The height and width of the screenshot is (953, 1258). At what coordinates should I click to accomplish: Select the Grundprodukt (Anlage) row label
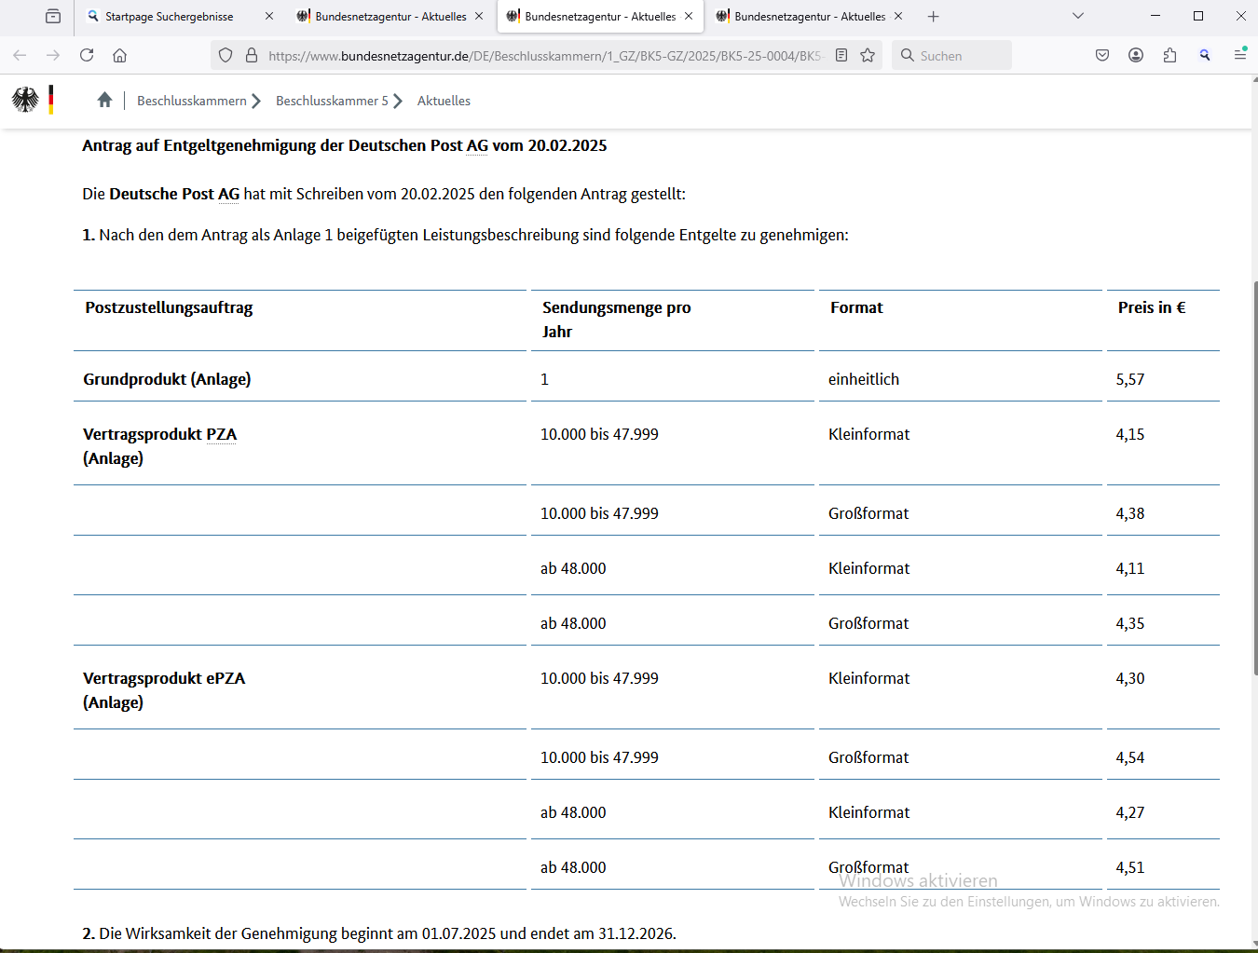tap(167, 379)
